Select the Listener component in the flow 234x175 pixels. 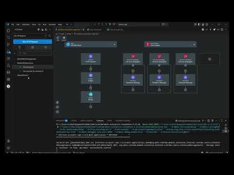pyautogui.click(x=91, y=59)
